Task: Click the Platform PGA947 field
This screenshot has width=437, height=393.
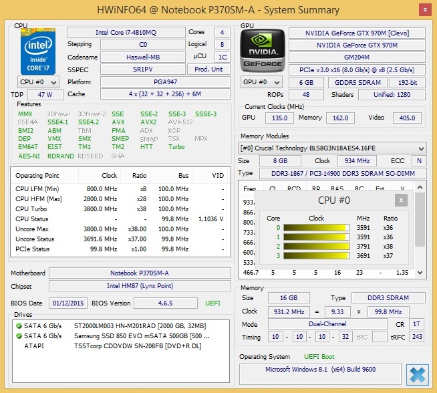Action: pyautogui.click(x=165, y=82)
